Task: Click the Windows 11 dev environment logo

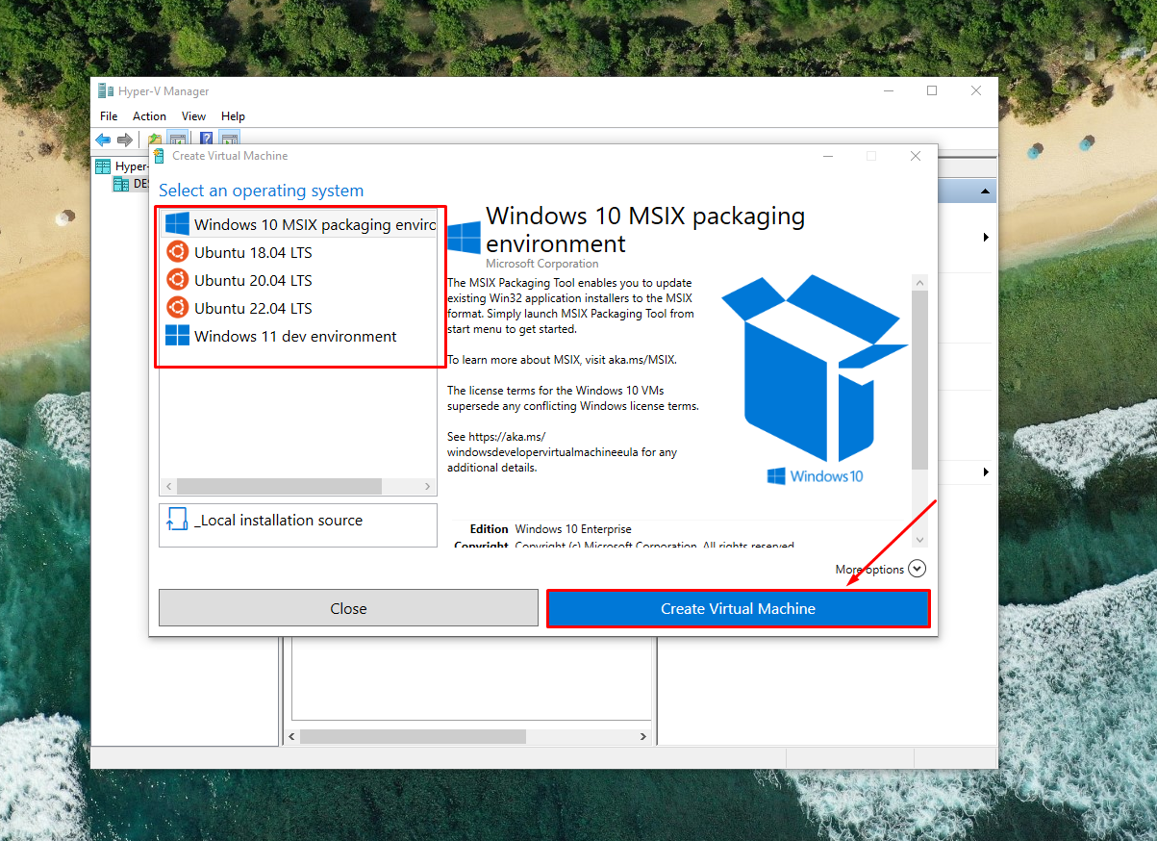Action: click(x=177, y=336)
